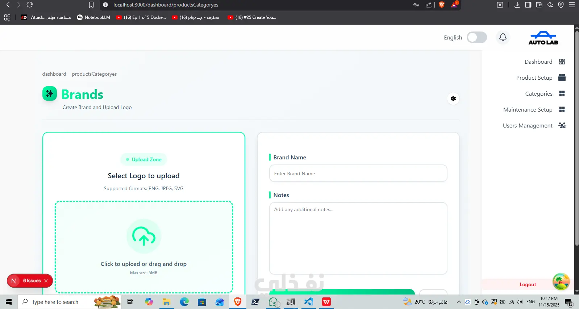
Task: Show the browser sidebar panel
Action: [x=528, y=5]
